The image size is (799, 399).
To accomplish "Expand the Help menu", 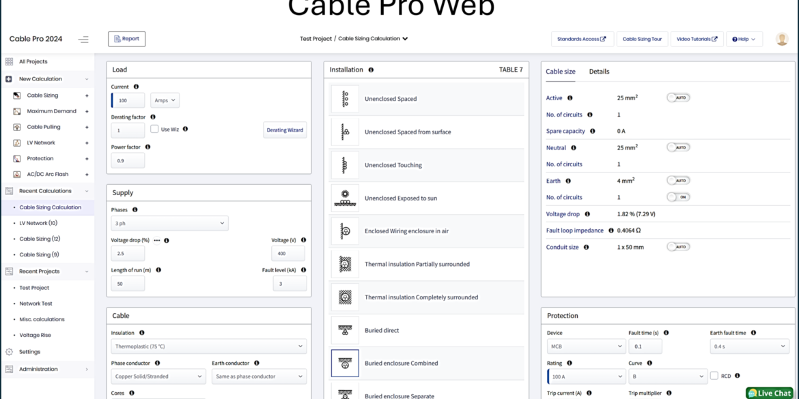I will [x=744, y=39].
